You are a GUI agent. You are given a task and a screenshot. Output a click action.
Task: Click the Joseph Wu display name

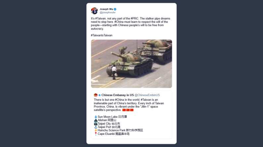(106, 9)
